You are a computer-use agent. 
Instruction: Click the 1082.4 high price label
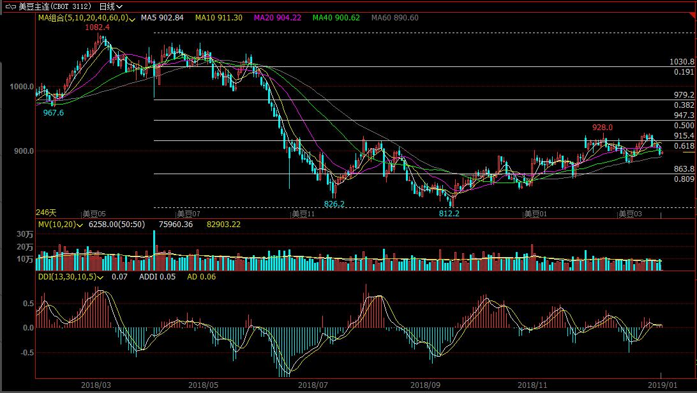97,27
